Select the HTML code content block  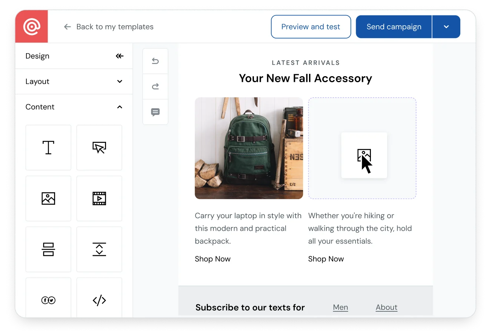pos(99,298)
